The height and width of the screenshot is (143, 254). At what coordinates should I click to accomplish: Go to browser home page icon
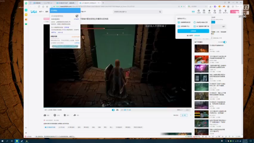click(43, 6)
